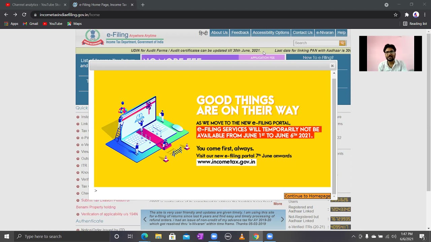This screenshot has width=431, height=242.
Task: Open Dell app from taskbar
Action: [x=228, y=237]
